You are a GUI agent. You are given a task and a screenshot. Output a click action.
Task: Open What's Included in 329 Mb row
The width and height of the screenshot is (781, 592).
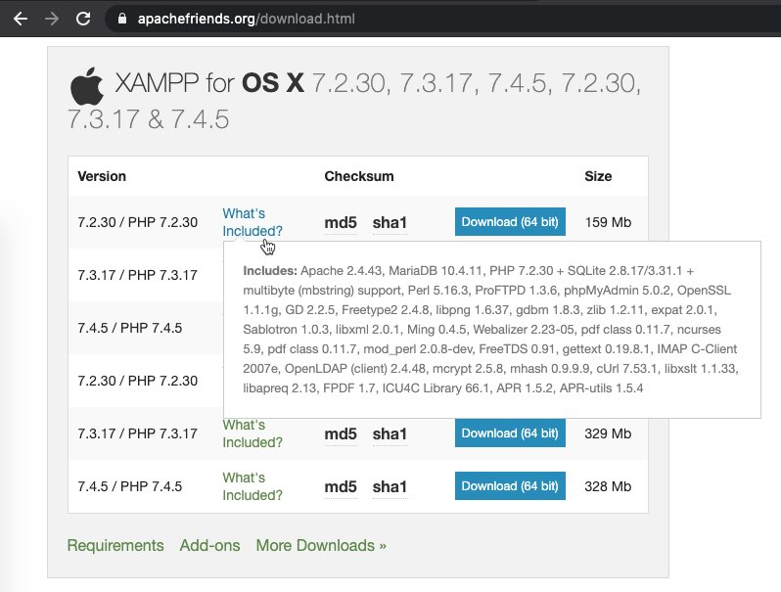(253, 433)
